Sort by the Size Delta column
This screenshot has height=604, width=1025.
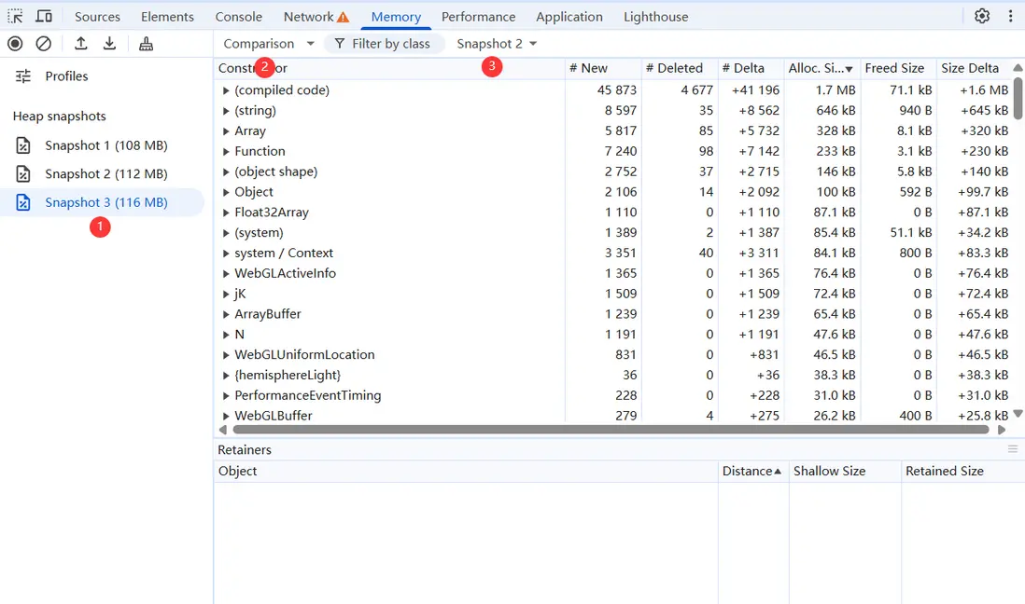[x=970, y=68]
